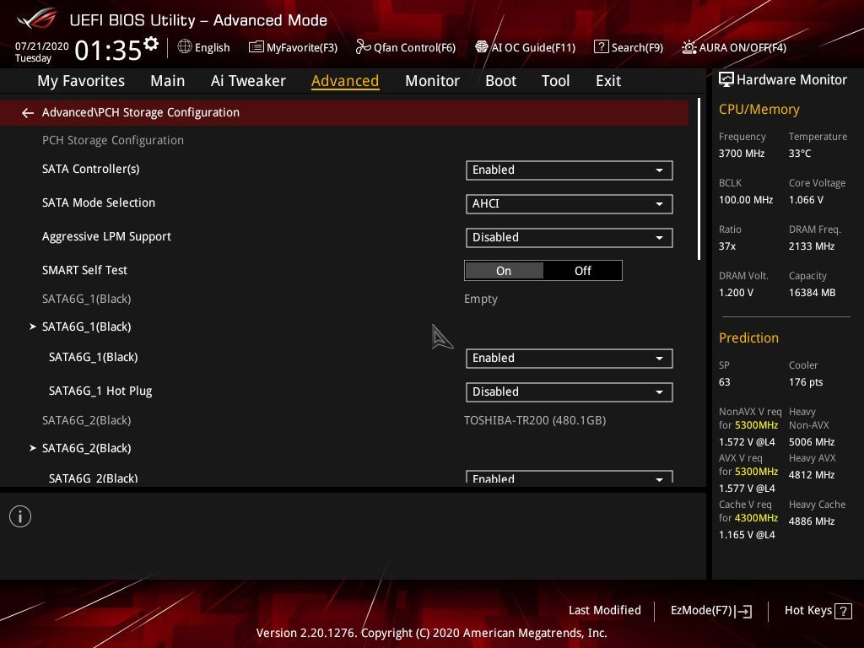Click the Empty SATA6G_1 status text
The image size is (864, 648).
tap(480, 300)
